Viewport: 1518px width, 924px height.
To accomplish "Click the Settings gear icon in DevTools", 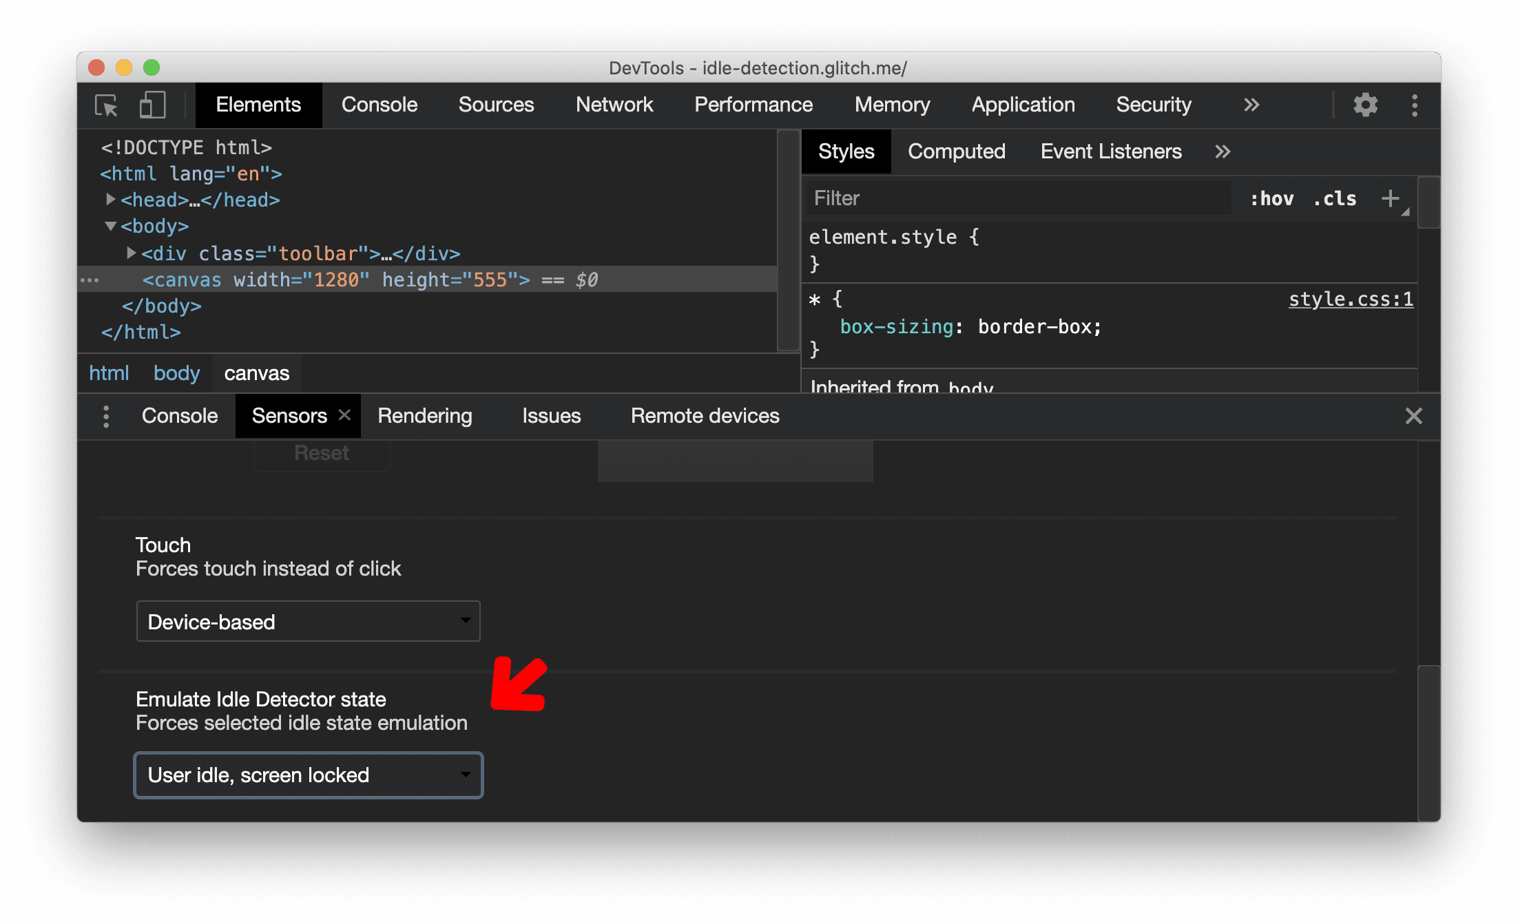I will (x=1364, y=105).
